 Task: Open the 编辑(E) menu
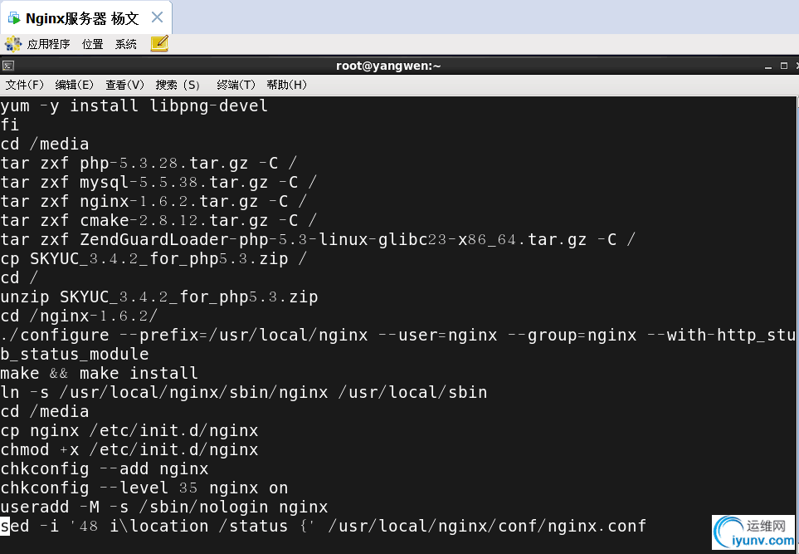pos(75,85)
